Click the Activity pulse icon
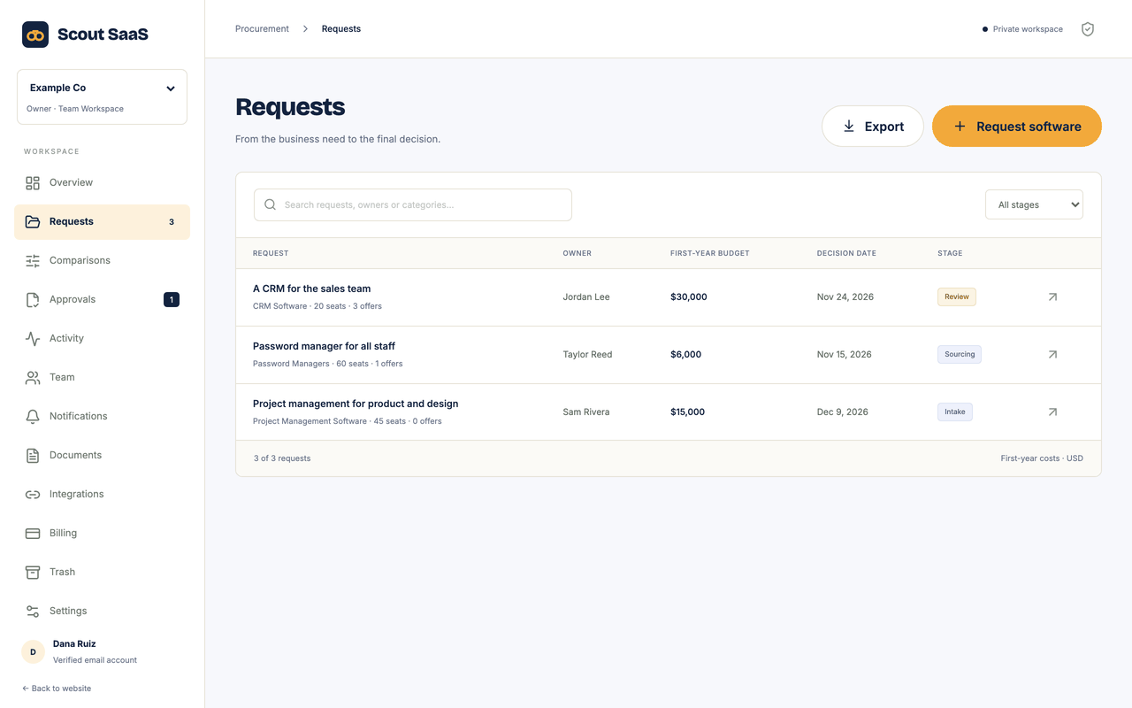This screenshot has width=1132, height=708. (33, 339)
